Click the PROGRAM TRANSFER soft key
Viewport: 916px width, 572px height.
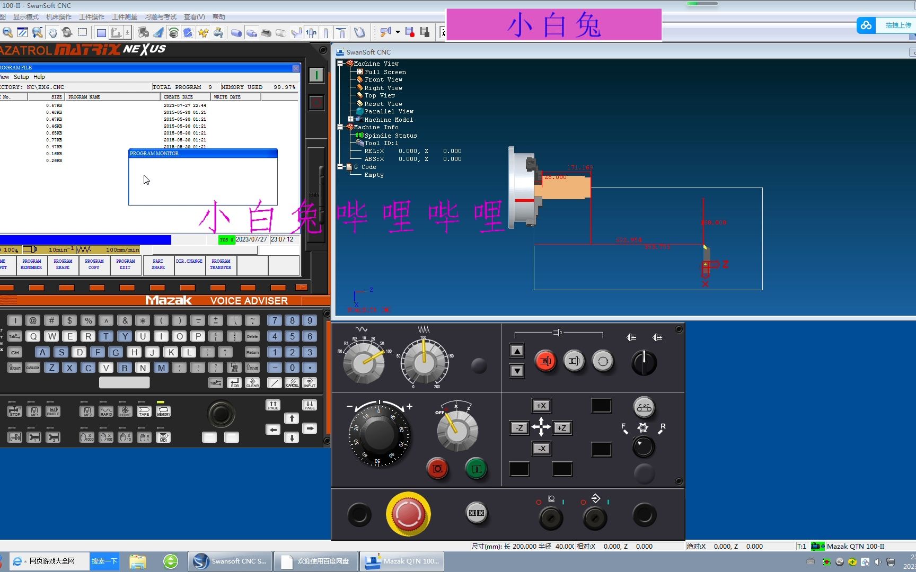pyautogui.click(x=221, y=265)
